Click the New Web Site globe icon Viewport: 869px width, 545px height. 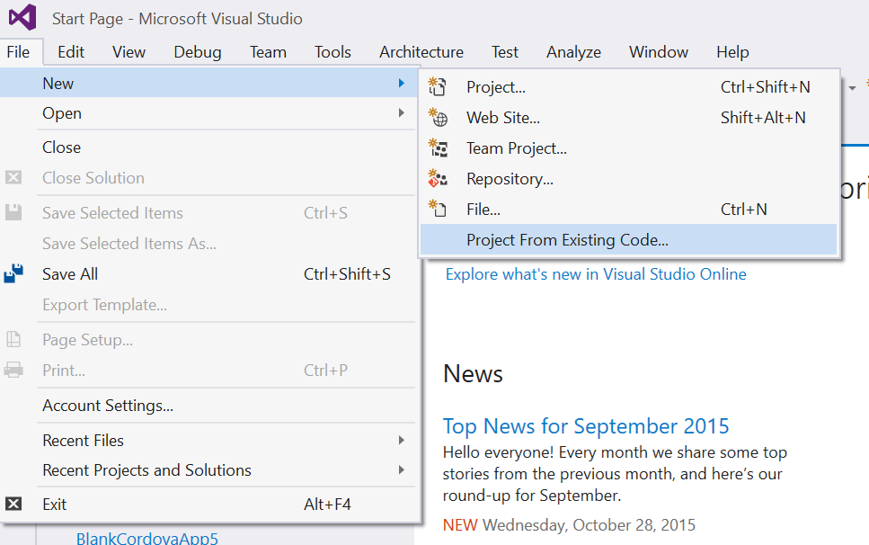(438, 118)
